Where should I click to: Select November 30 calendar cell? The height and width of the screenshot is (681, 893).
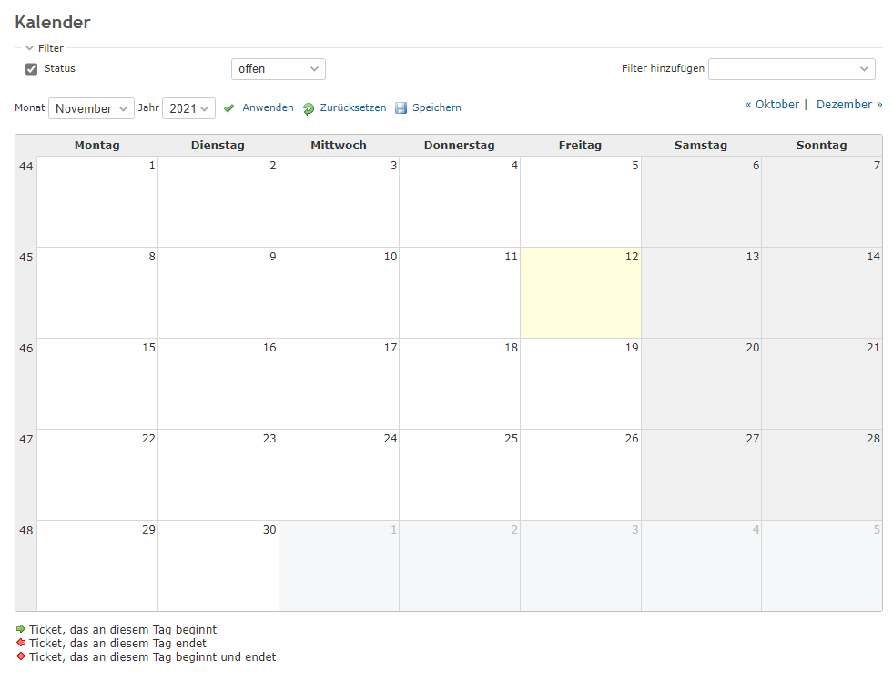click(x=218, y=566)
